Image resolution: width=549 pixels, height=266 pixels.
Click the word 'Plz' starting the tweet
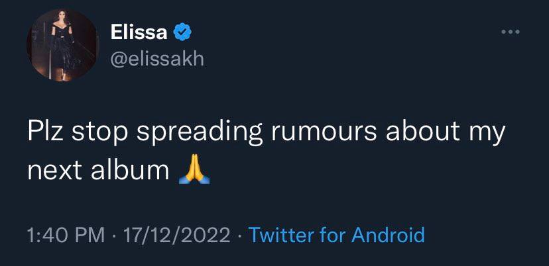tap(44, 133)
